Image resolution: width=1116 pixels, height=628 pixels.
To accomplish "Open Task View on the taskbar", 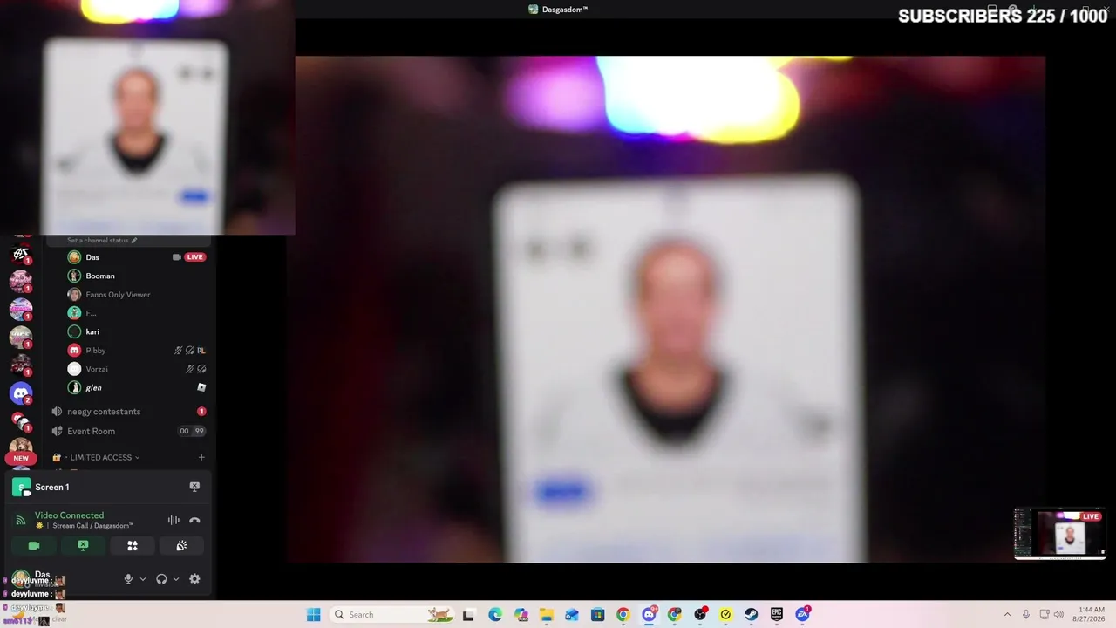I will pyautogui.click(x=468, y=615).
